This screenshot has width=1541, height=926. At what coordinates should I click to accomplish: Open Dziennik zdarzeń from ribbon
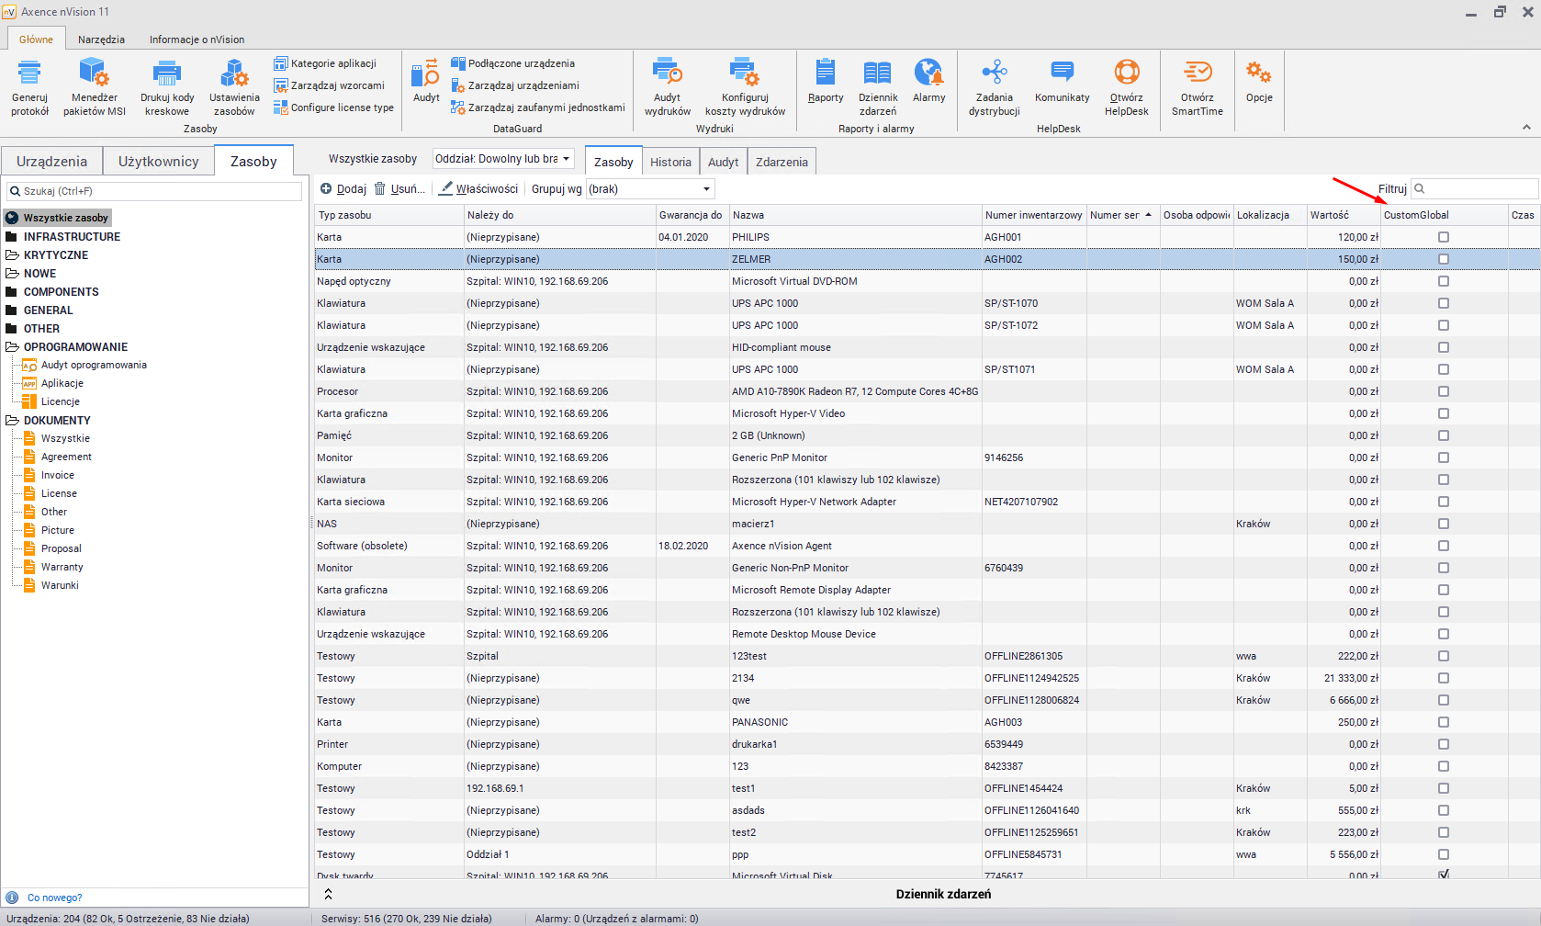click(x=877, y=73)
